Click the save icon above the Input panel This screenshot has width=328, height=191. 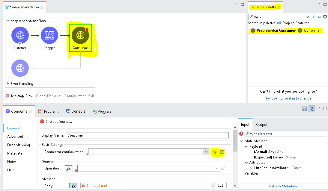pos(304,108)
